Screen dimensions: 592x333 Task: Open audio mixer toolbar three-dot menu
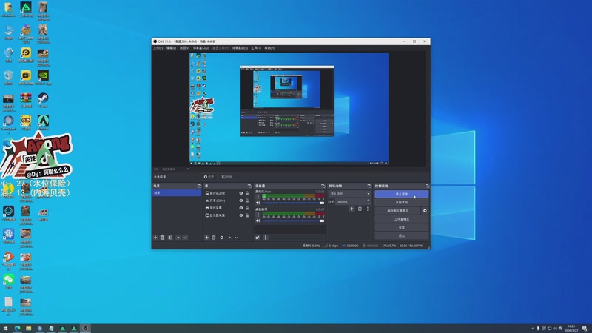(x=266, y=238)
